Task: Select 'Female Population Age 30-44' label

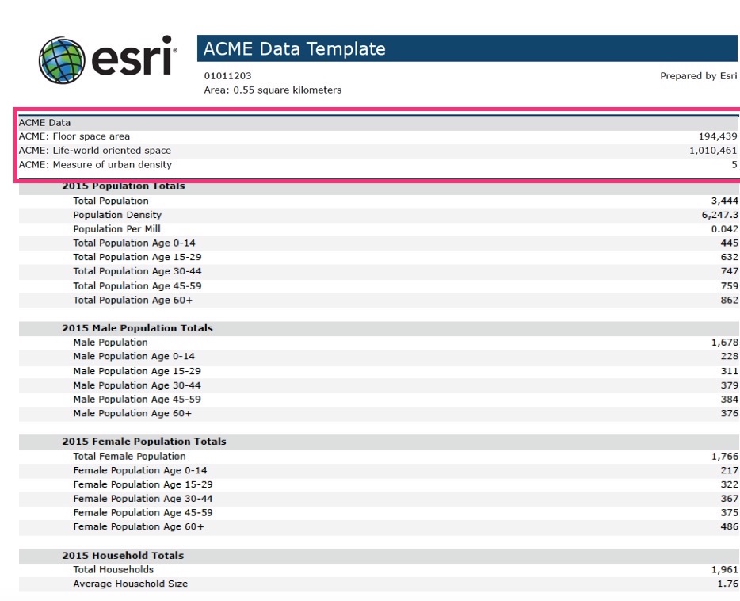Action: tap(143, 499)
